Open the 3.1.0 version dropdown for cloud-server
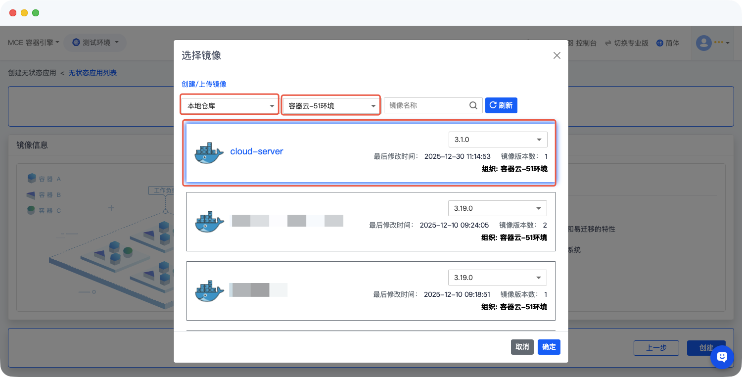The image size is (742, 377). pos(498,140)
